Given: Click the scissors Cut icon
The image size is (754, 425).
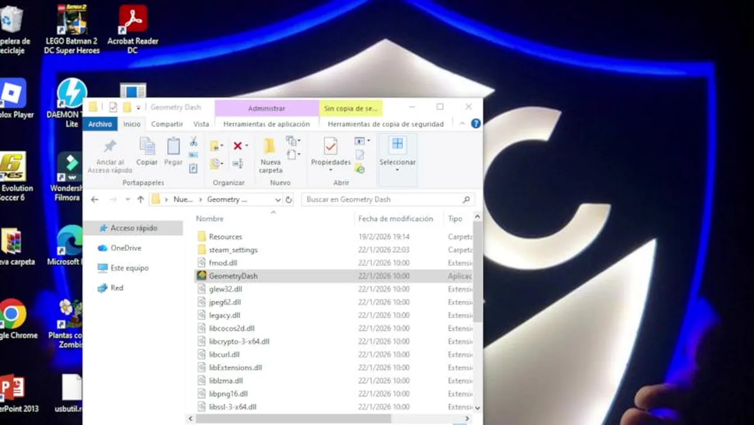Looking at the screenshot, I should 193,142.
